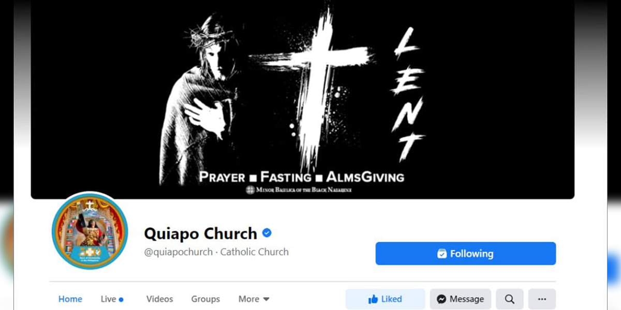Open the Groups tab
Image resolution: width=621 pixels, height=310 pixels.
tap(205, 299)
